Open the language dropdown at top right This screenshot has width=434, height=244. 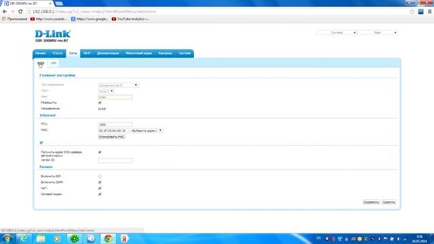(x=377, y=33)
